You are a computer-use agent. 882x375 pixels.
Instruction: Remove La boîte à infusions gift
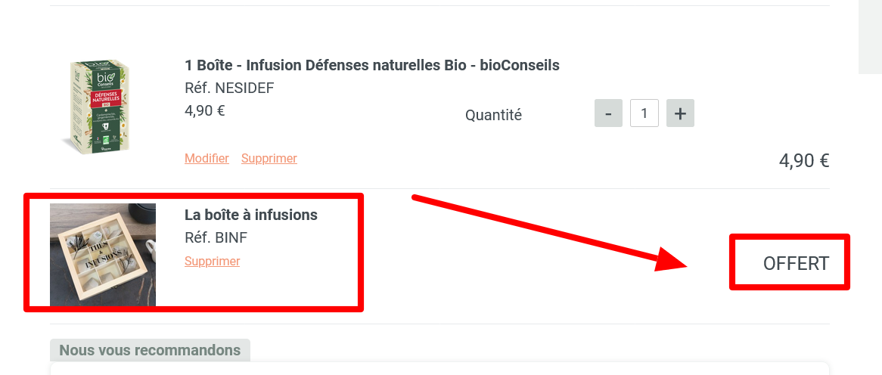coord(212,262)
